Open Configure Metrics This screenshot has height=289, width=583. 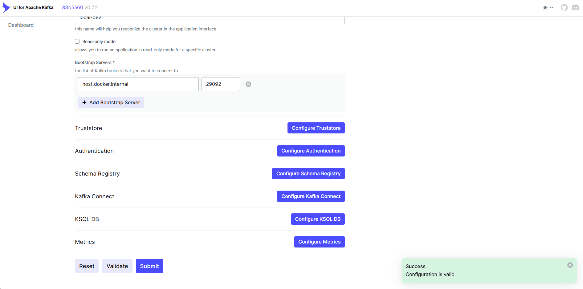[319, 242]
